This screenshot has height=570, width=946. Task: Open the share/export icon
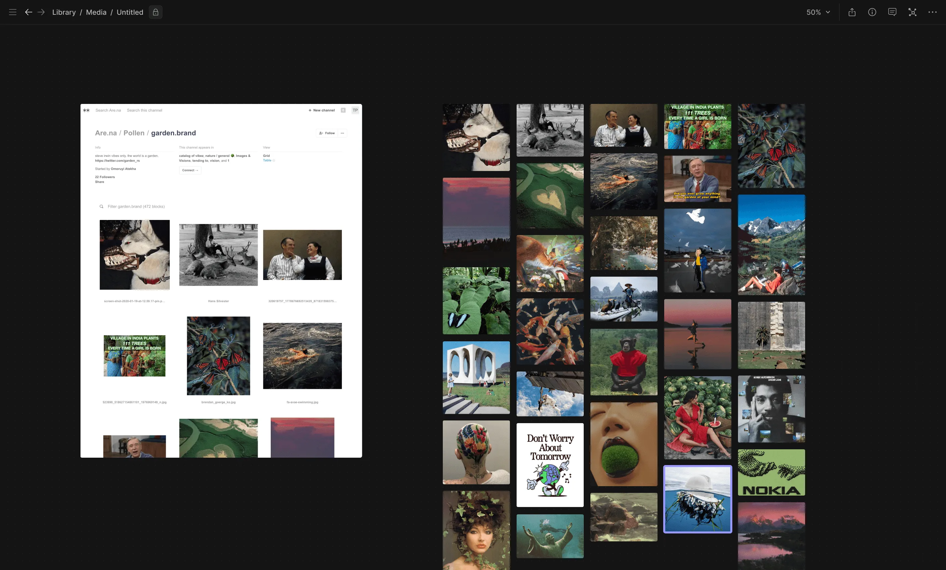click(852, 12)
